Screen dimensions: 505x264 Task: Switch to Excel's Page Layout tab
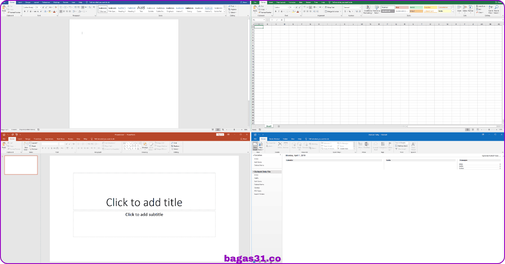point(280,3)
